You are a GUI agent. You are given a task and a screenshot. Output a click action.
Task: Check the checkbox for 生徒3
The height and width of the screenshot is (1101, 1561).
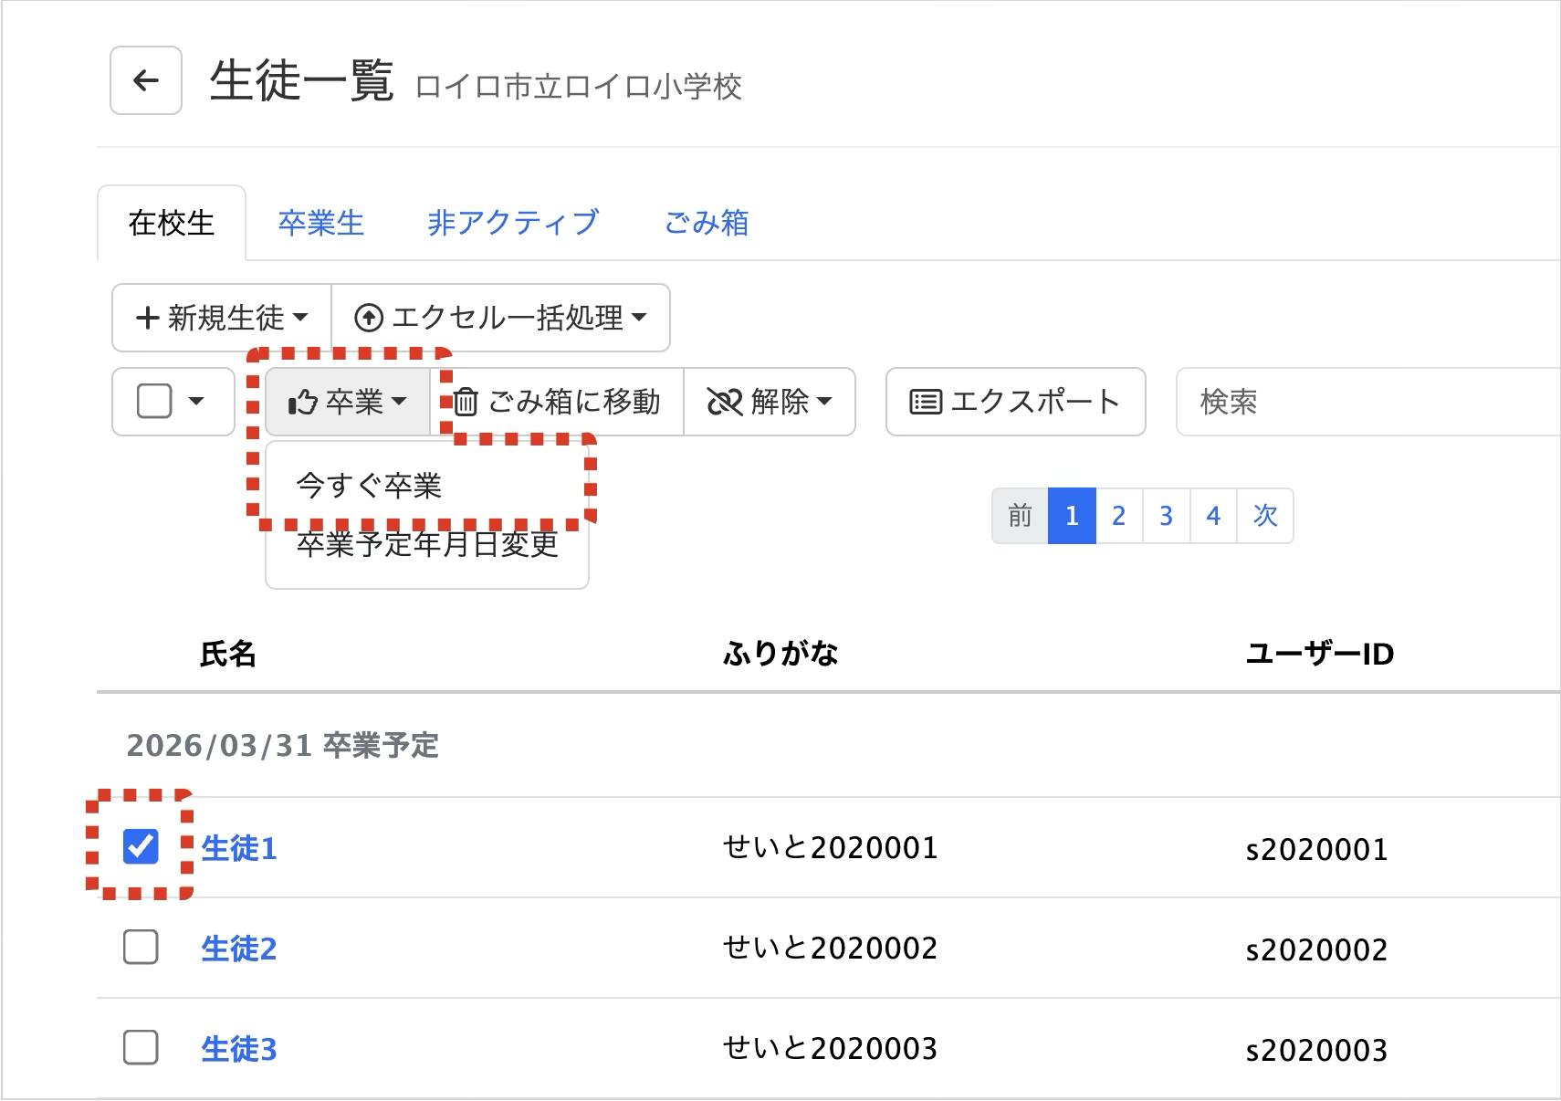click(141, 1047)
